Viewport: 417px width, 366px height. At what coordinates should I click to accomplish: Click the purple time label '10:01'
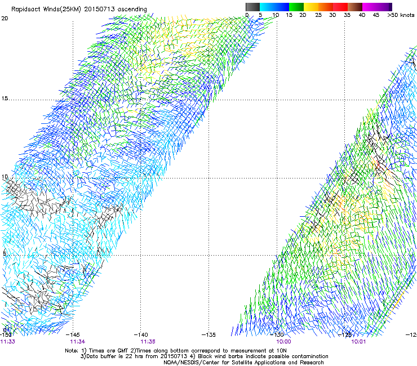tap(358, 342)
